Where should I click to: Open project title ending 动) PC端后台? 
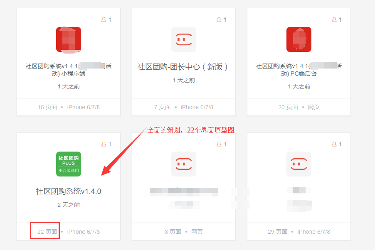(x=299, y=70)
